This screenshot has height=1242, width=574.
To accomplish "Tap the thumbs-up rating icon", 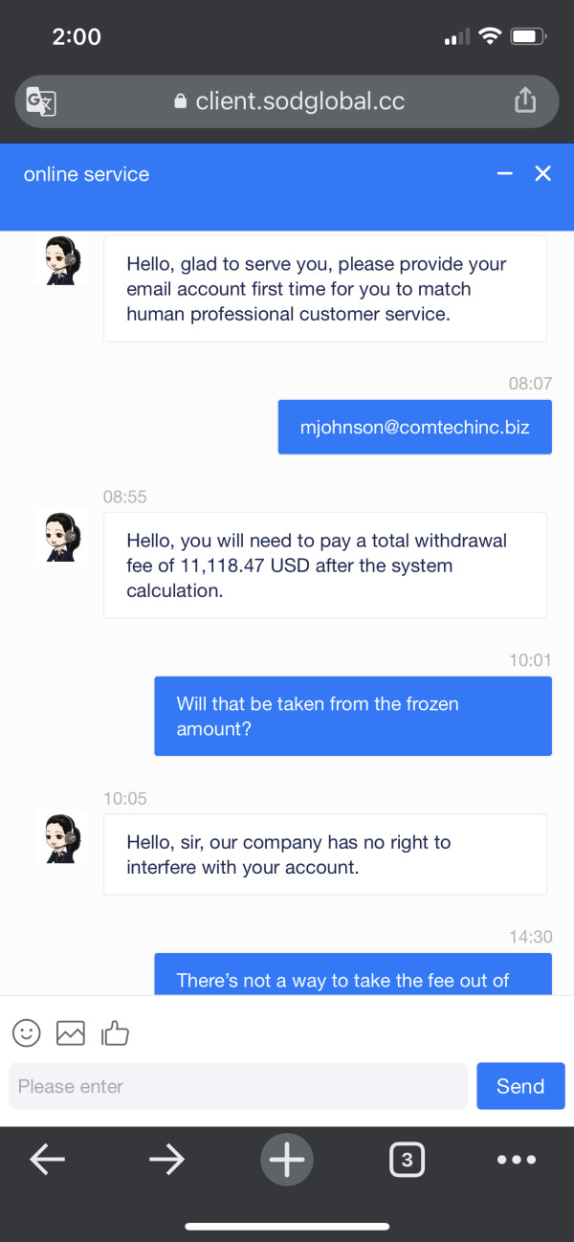I will tap(115, 1032).
